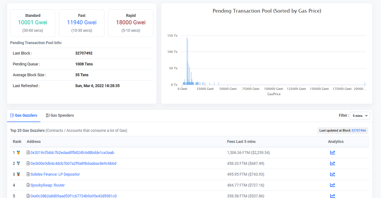The height and width of the screenshot is (198, 381).
Task: Open the Filter 5 mins dropdown
Action: 360,116
